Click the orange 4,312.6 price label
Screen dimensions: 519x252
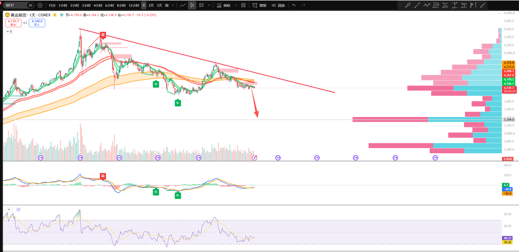click(508, 67)
